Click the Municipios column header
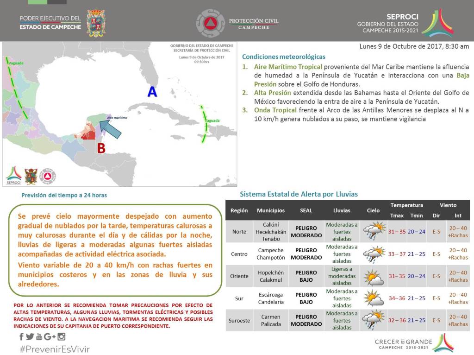The width and height of the screenshot is (474, 355). click(271, 210)
